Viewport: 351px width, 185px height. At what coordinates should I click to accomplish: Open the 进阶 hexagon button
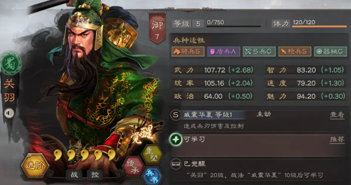tap(35, 166)
